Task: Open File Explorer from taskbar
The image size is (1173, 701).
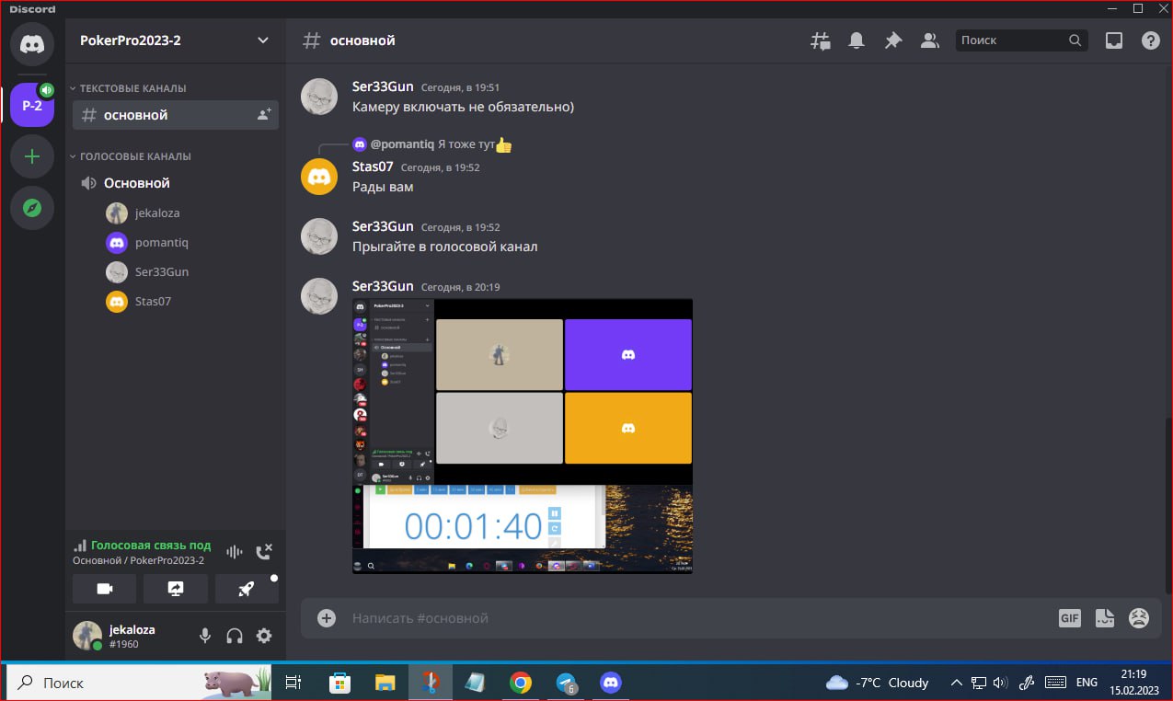Action: tap(385, 683)
